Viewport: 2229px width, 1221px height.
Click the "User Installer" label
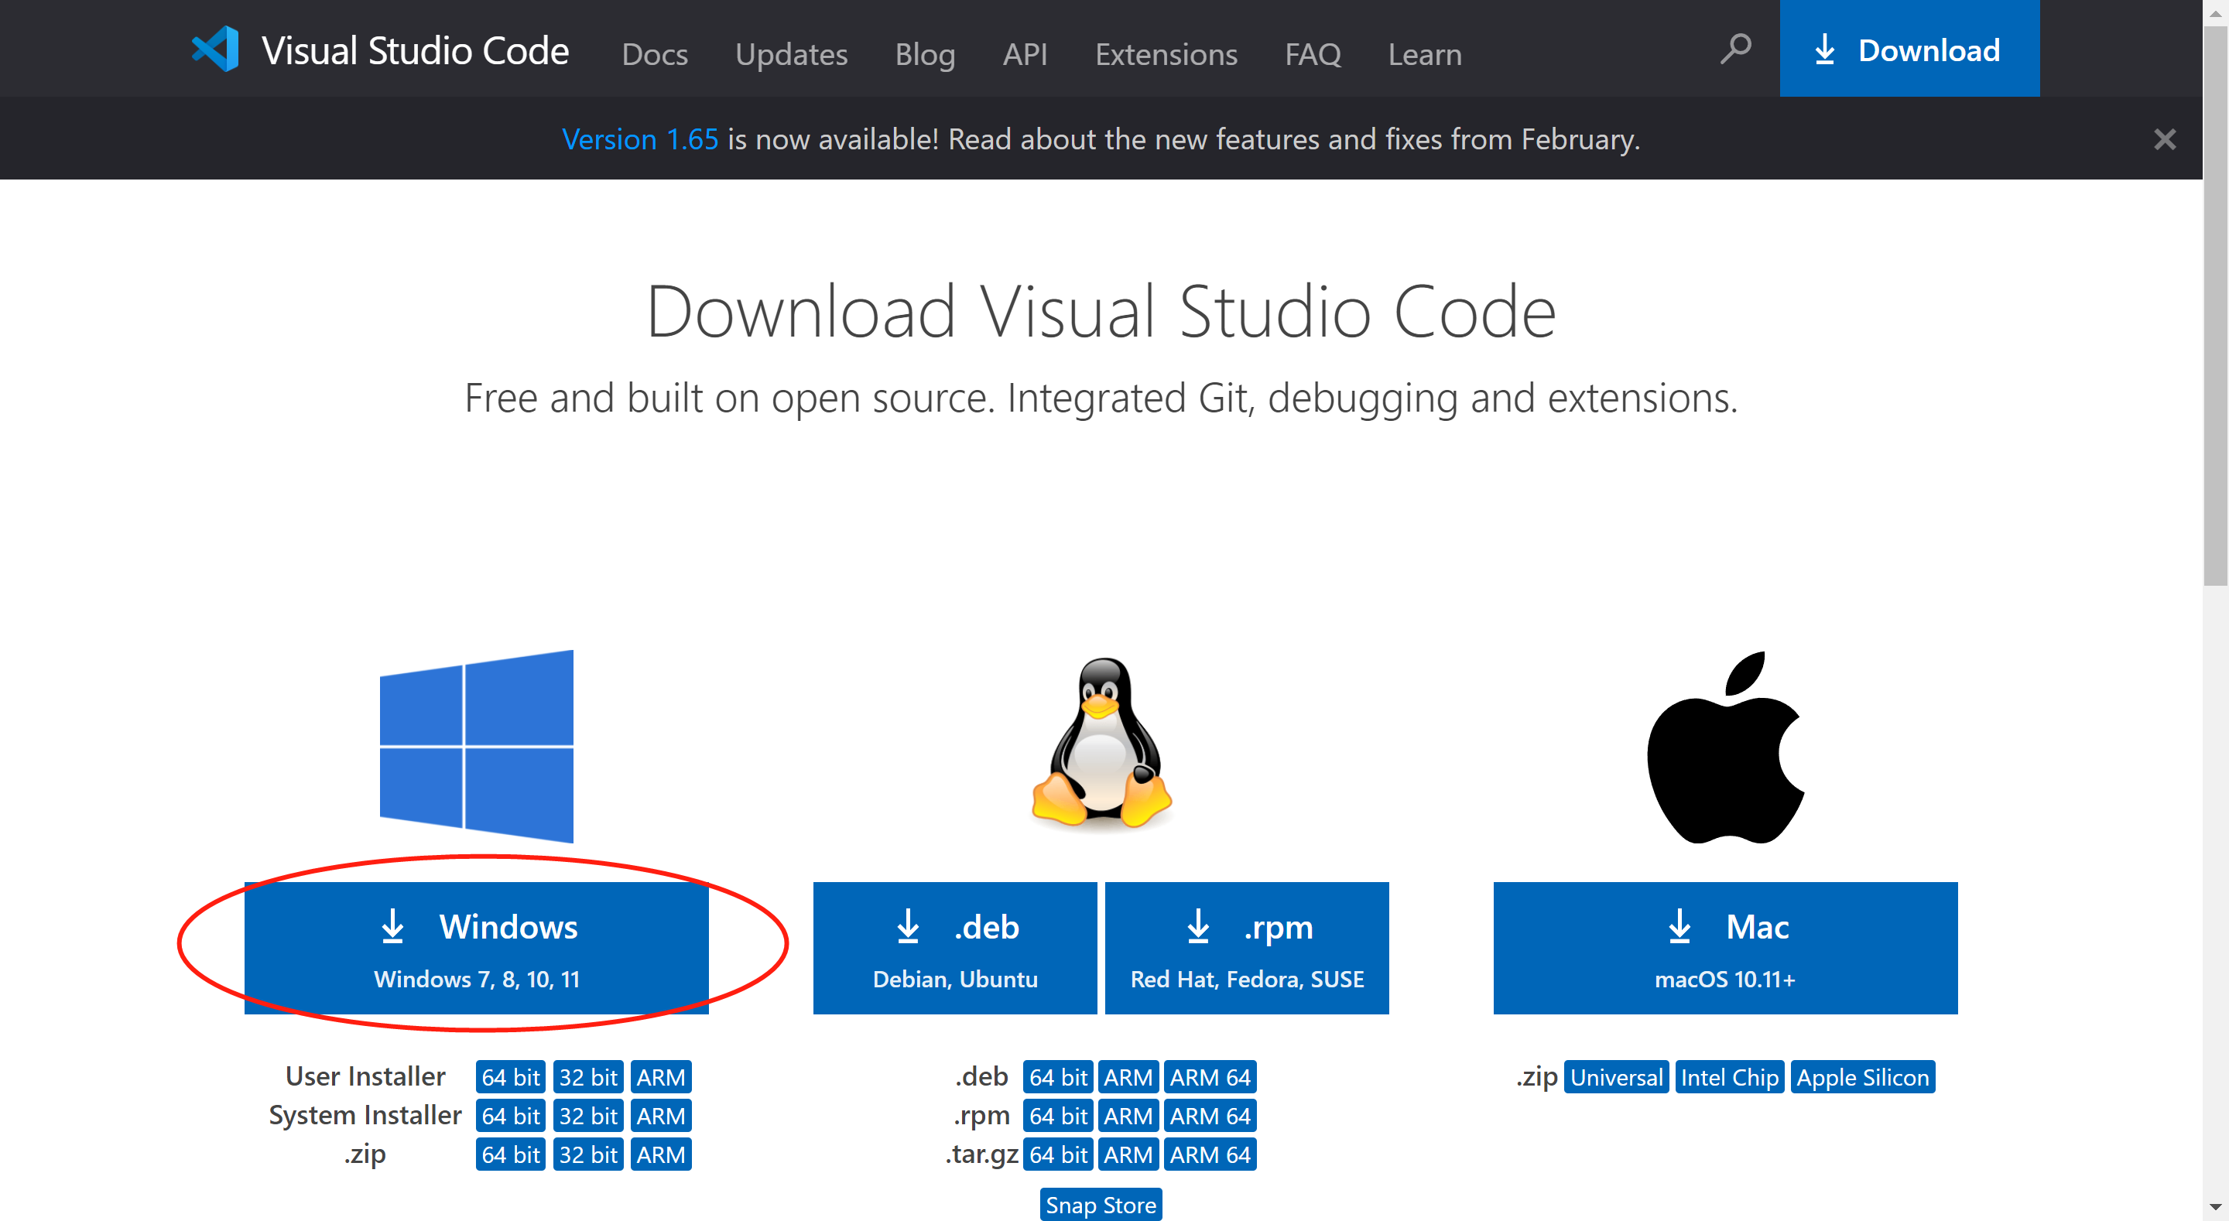point(365,1076)
